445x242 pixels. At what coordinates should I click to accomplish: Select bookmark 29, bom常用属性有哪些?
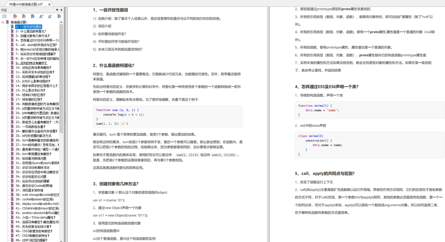(x=33, y=154)
